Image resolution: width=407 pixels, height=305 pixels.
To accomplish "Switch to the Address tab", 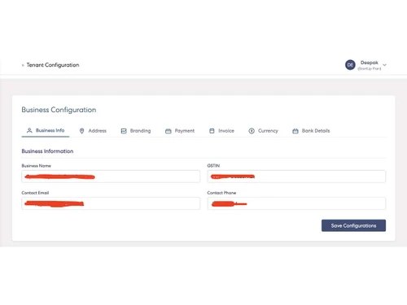I will [93, 131].
